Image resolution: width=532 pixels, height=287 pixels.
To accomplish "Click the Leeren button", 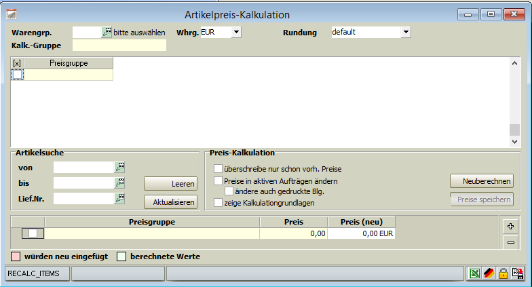I will pyautogui.click(x=170, y=184).
